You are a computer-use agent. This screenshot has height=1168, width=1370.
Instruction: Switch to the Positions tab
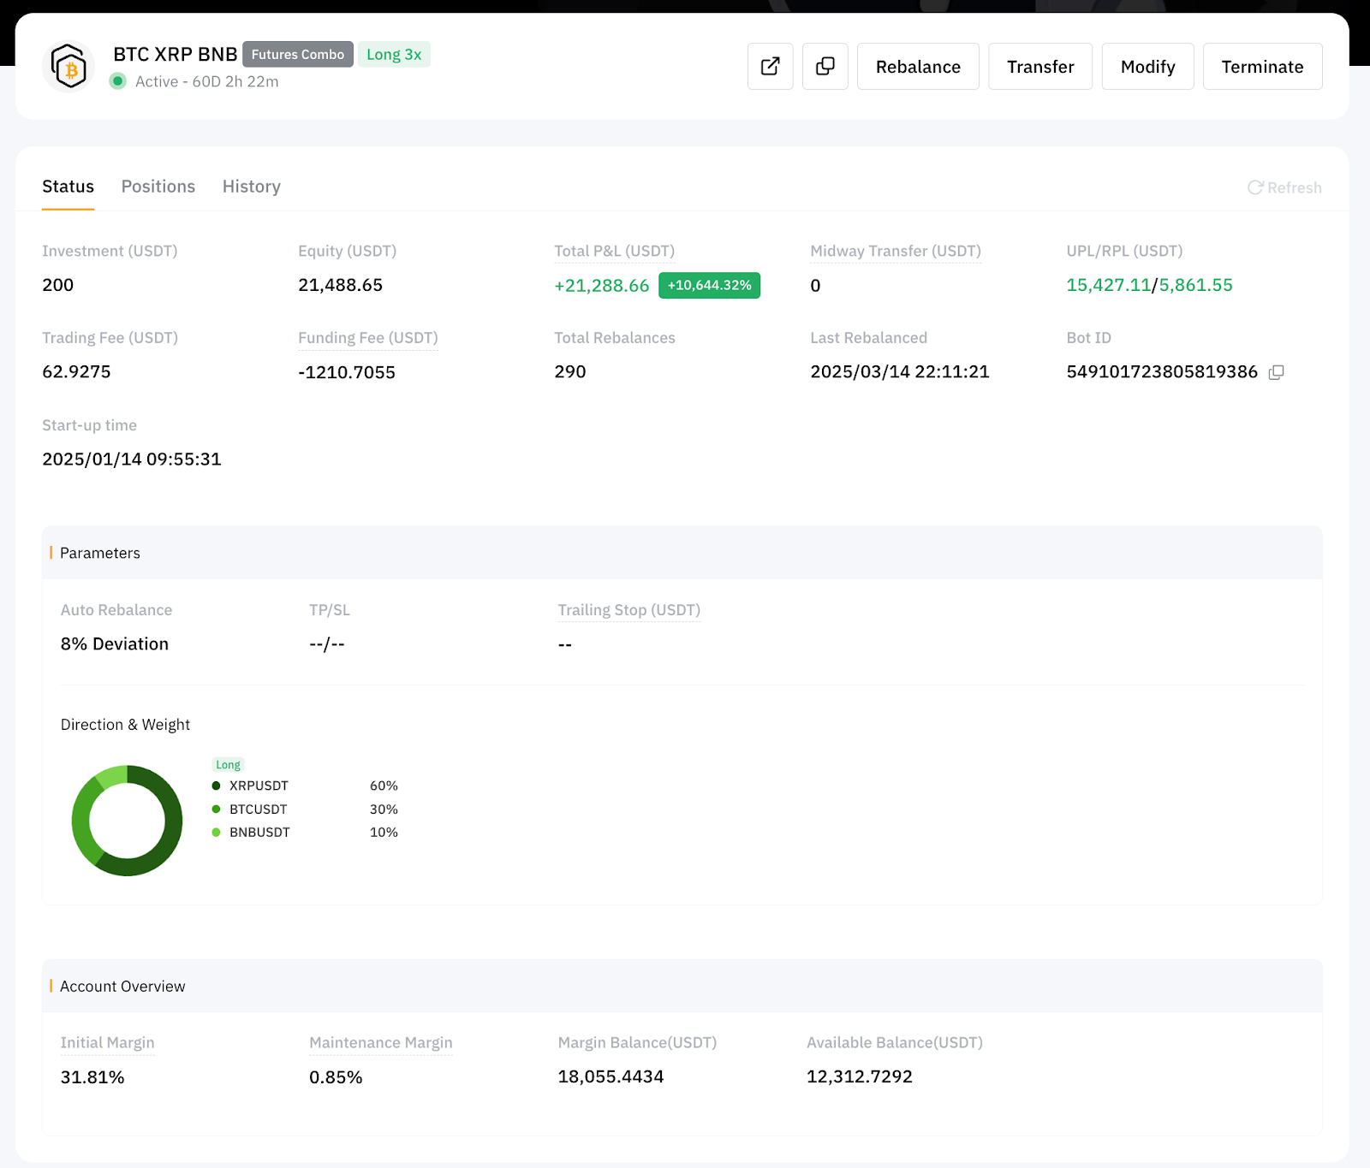click(x=158, y=187)
